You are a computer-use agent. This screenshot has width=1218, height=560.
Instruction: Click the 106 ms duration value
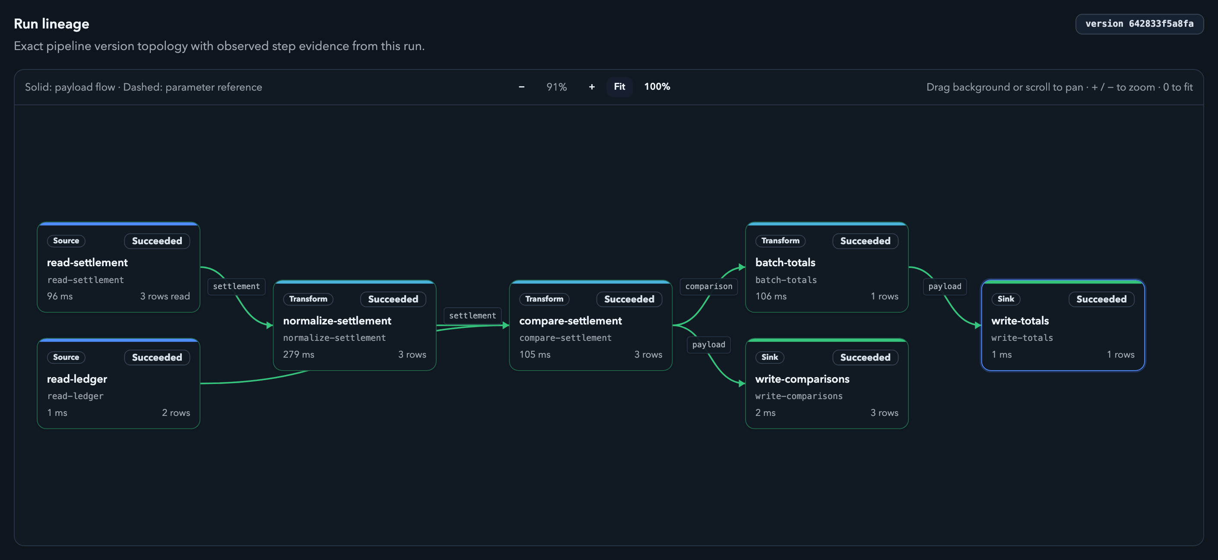[x=771, y=296]
